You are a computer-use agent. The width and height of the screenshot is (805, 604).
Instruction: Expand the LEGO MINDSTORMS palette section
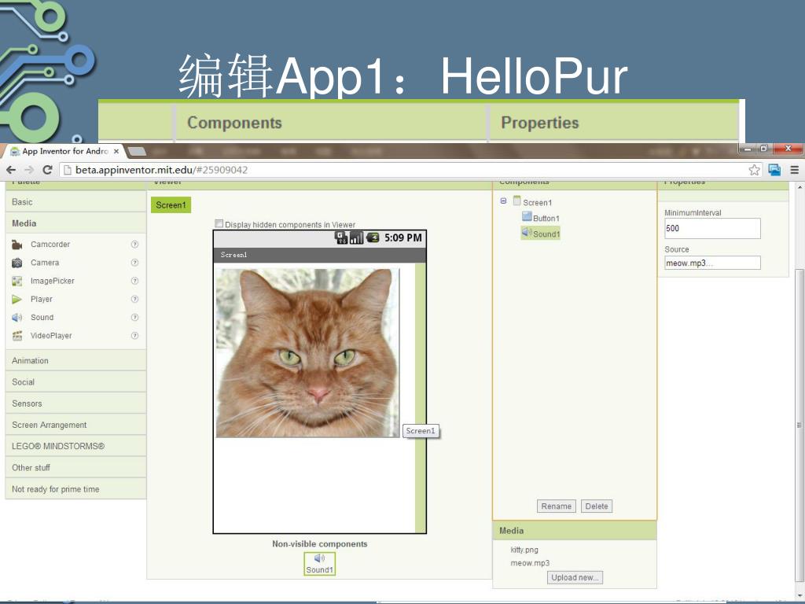coord(76,447)
